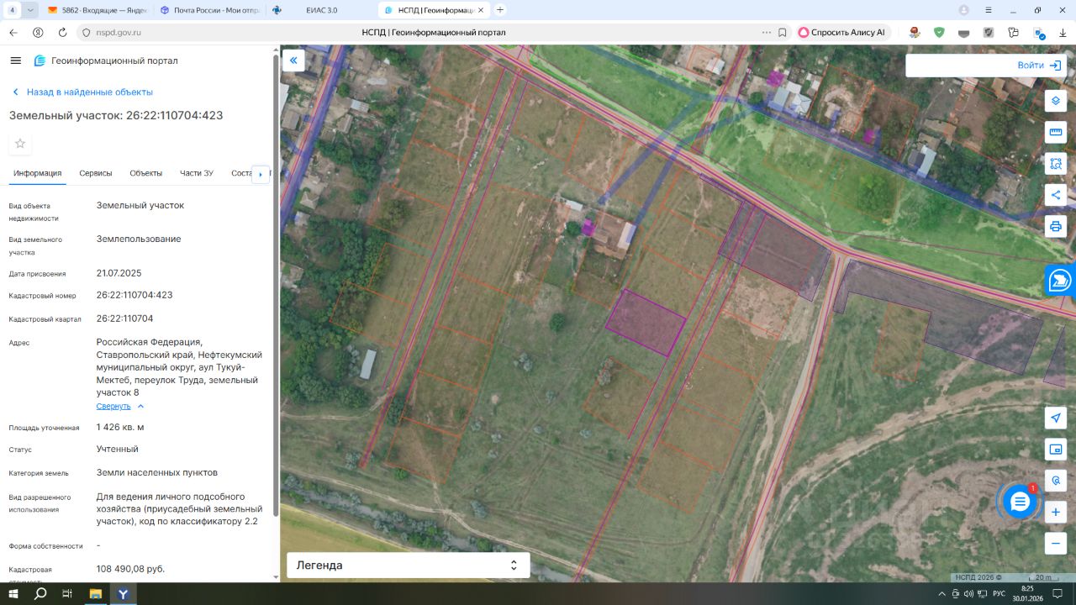Switch to the Информация tab
1076x605 pixels.
pyautogui.click(x=37, y=173)
